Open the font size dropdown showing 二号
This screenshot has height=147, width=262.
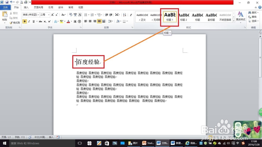(x=49, y=15)
